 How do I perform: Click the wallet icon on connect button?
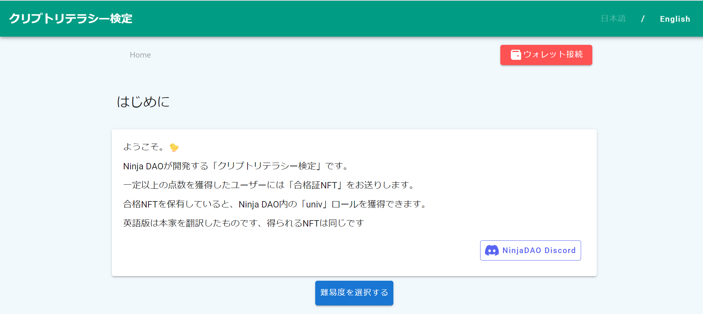pos(516,55)
